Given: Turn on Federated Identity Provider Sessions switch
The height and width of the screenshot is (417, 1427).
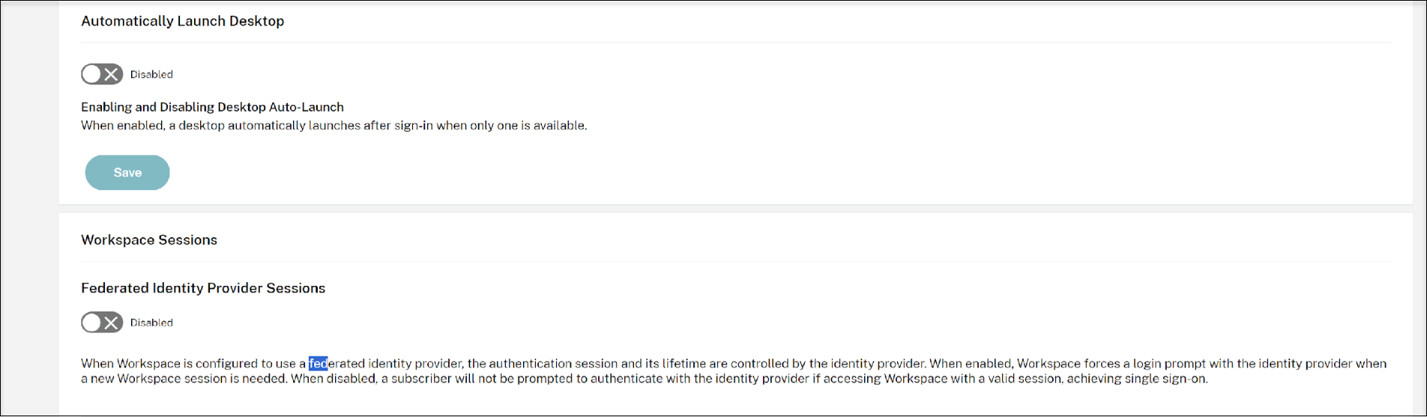Looking at the screenshot, I should point(102,323).
